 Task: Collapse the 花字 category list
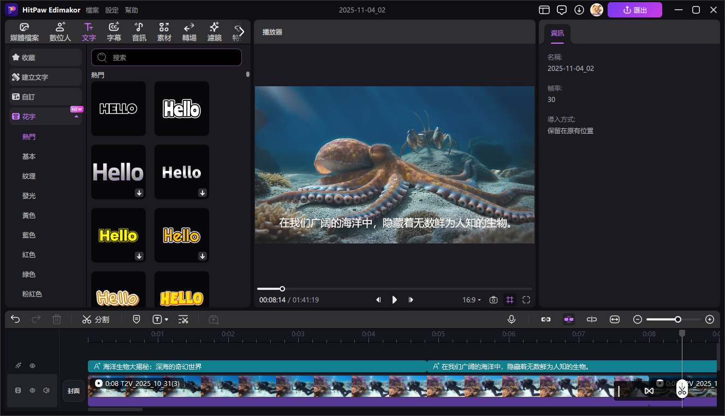coord(76,116)
